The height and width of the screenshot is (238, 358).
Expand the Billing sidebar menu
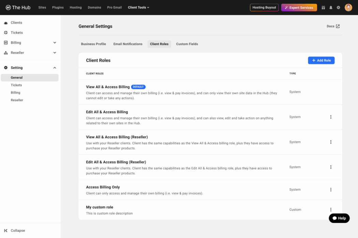54,43
